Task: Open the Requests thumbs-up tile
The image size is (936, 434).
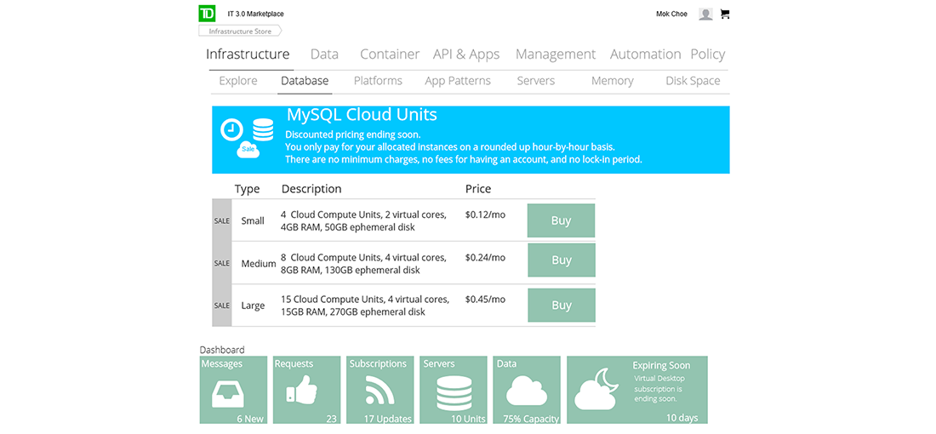Action: tap(306, 390)
